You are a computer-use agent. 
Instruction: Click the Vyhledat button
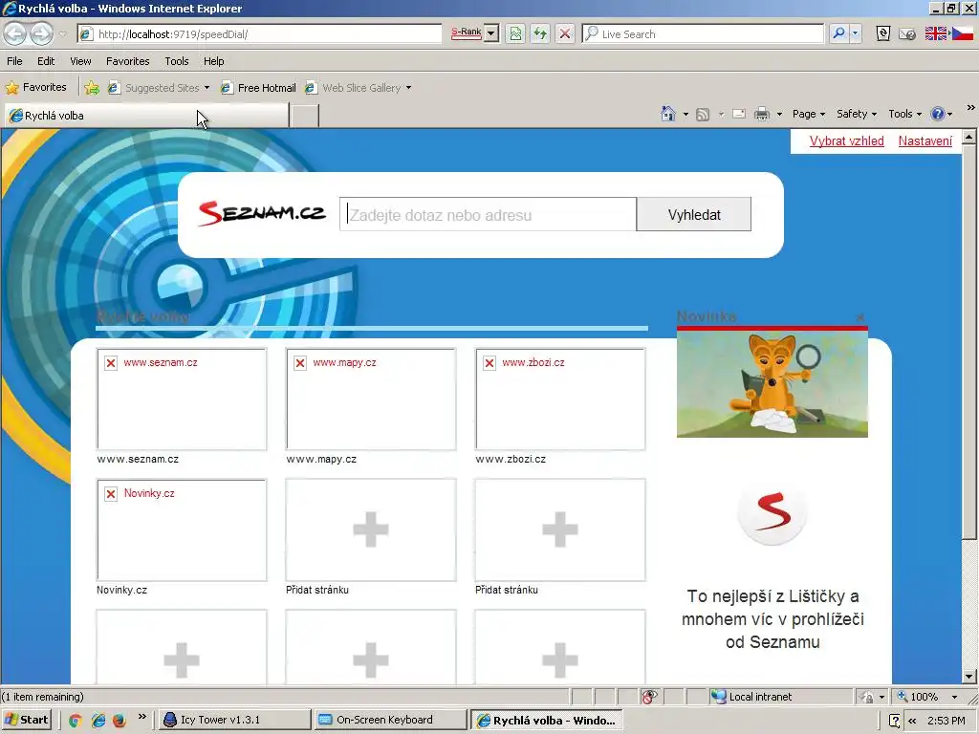[x=694, y=214]
